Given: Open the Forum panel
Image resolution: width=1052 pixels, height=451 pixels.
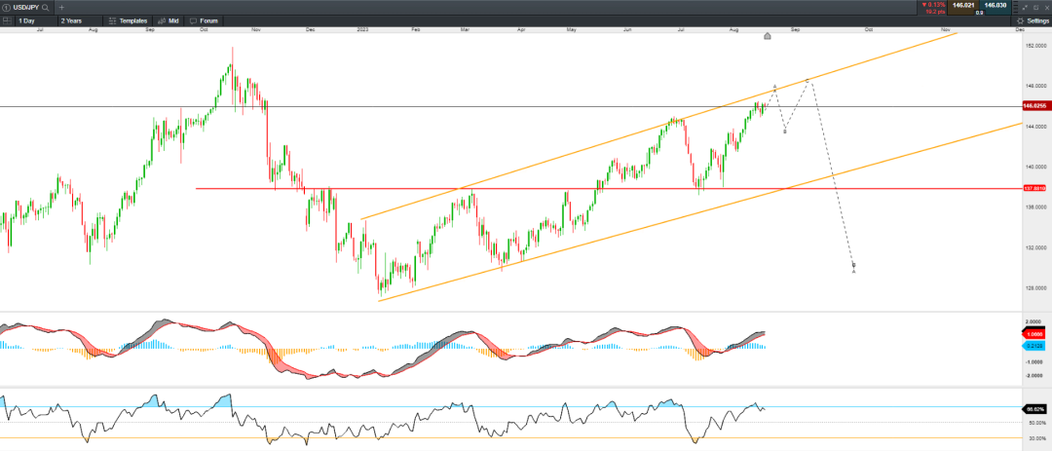Looking at the screenshot, I should (x=205, y=20).
